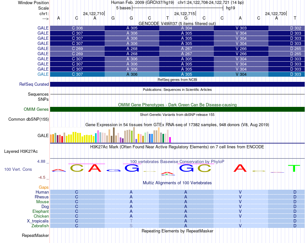305x243 pixels.
Task: Click the GALE label of the GTEx track
Action: coord(43,135)
